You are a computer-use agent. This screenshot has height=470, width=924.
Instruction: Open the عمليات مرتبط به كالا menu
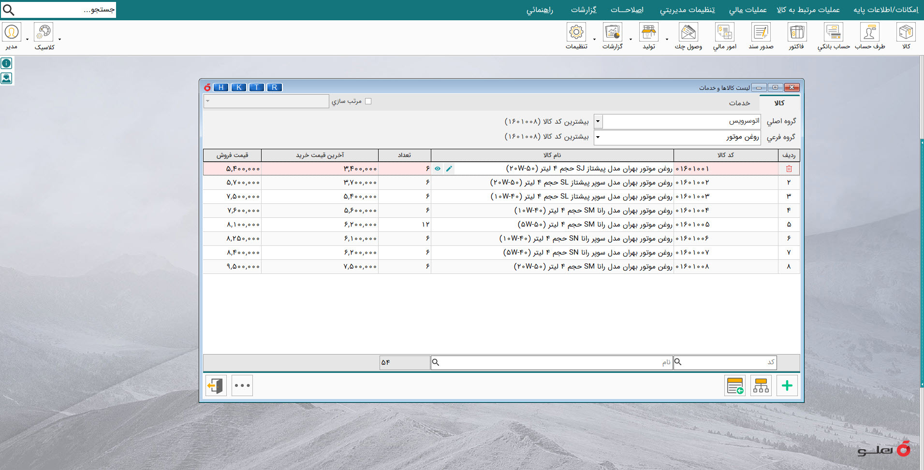pos(808,10)
